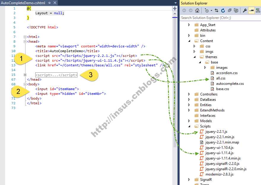This screenshot has height=185, width=261.
Task: Select the AutoCompleteDemo.cshtml tab
Action: click(23, 3)
